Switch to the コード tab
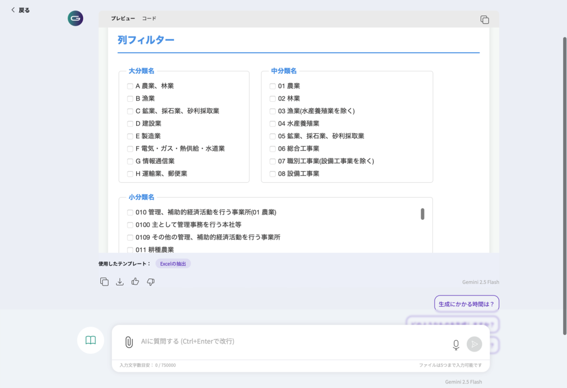 click(x=149, y=19)
